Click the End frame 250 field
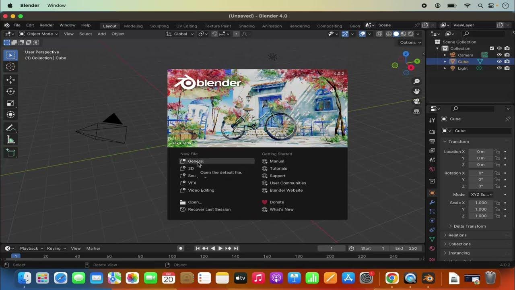 (x=405, y=248)
